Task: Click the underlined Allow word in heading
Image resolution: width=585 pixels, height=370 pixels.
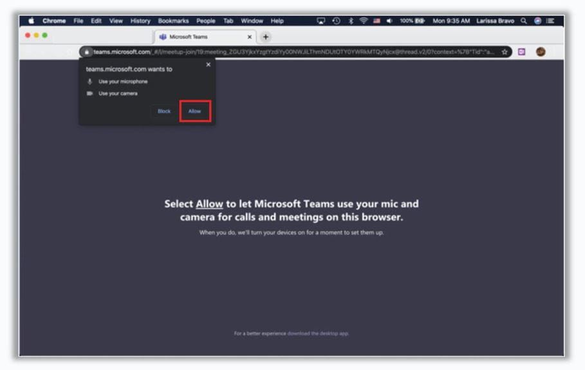Action: [x=209, y=204]
